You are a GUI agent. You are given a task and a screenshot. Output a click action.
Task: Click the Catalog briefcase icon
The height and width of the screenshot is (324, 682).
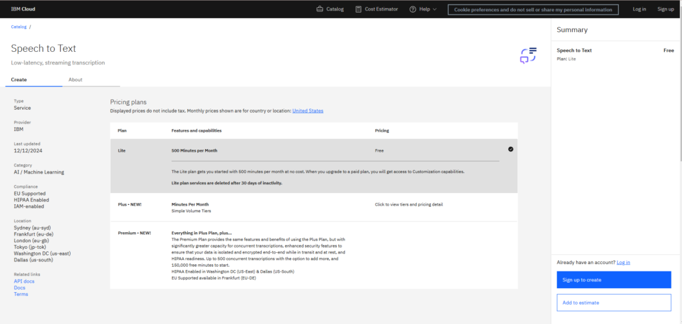coord(320,9)
